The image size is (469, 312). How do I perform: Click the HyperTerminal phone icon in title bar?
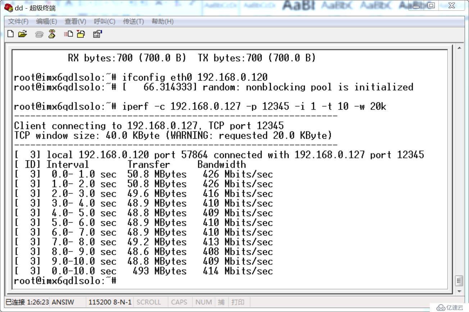tap(9, 8)
